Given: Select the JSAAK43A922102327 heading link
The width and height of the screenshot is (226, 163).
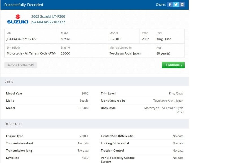Looking at the screenshot, I should point(48,22).
